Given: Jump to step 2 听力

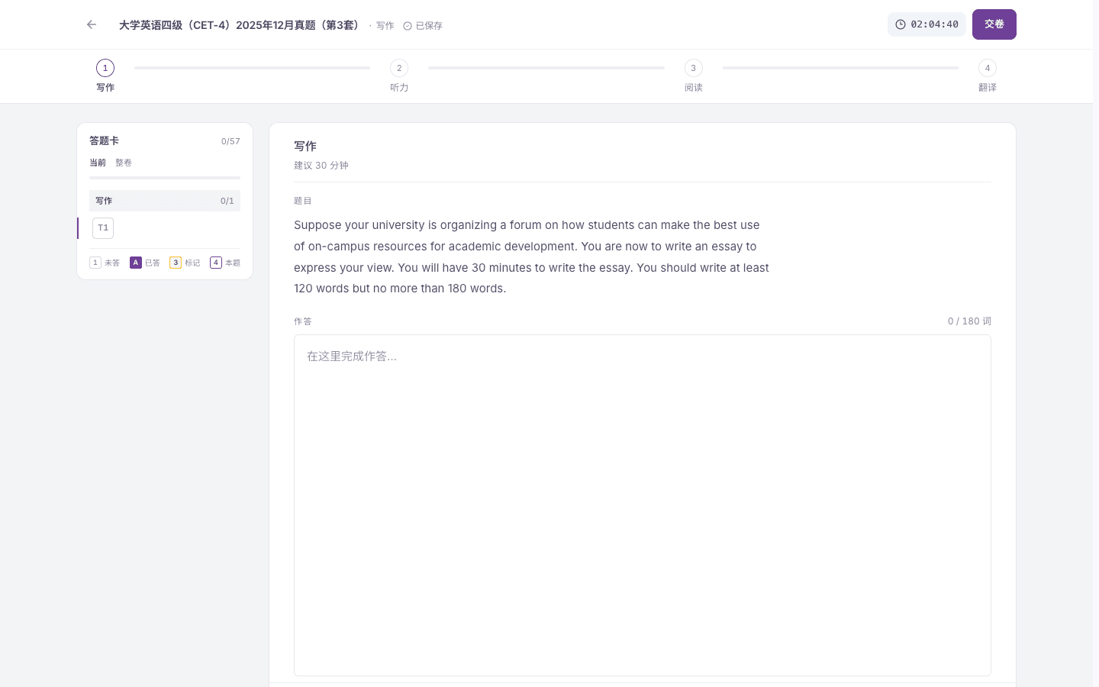Looking at the screenshot, I should coord(399,76).
